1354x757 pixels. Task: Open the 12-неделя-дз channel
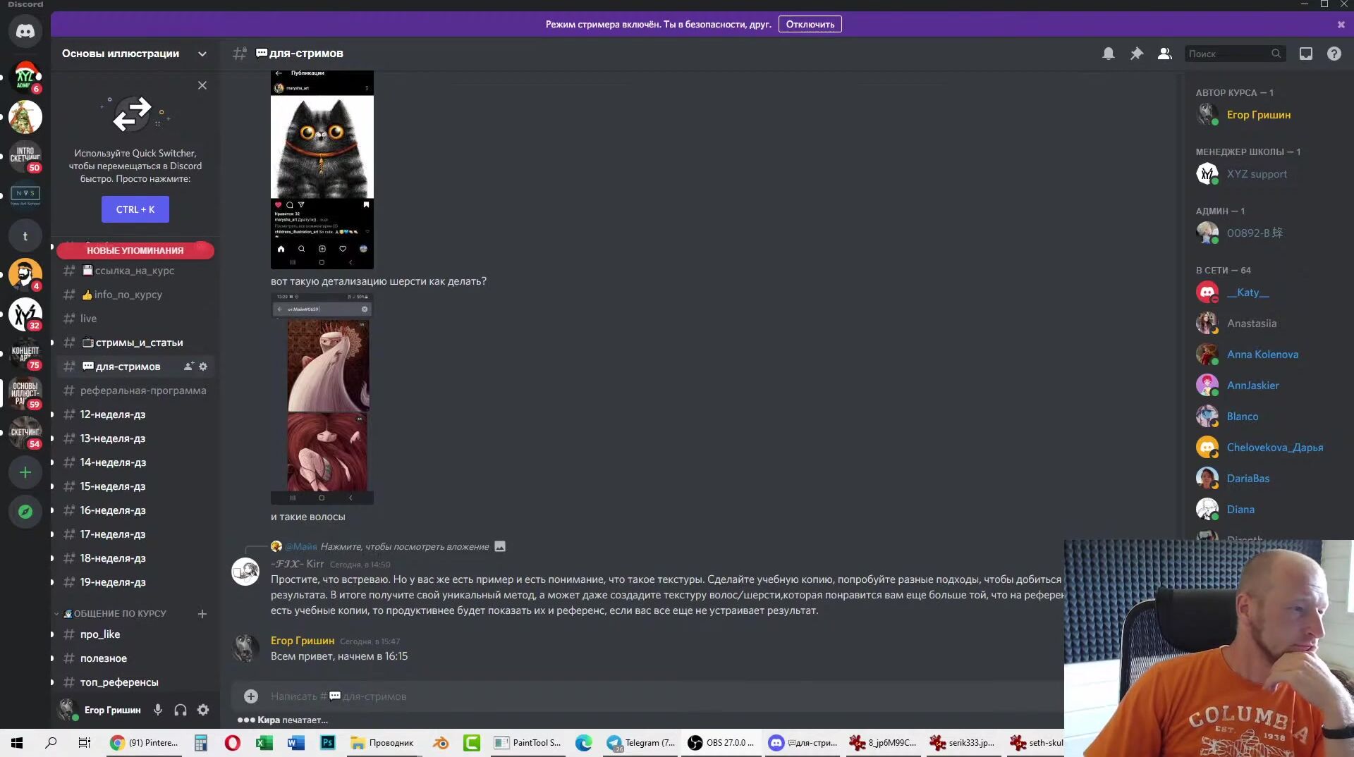[x=135, y=414]
